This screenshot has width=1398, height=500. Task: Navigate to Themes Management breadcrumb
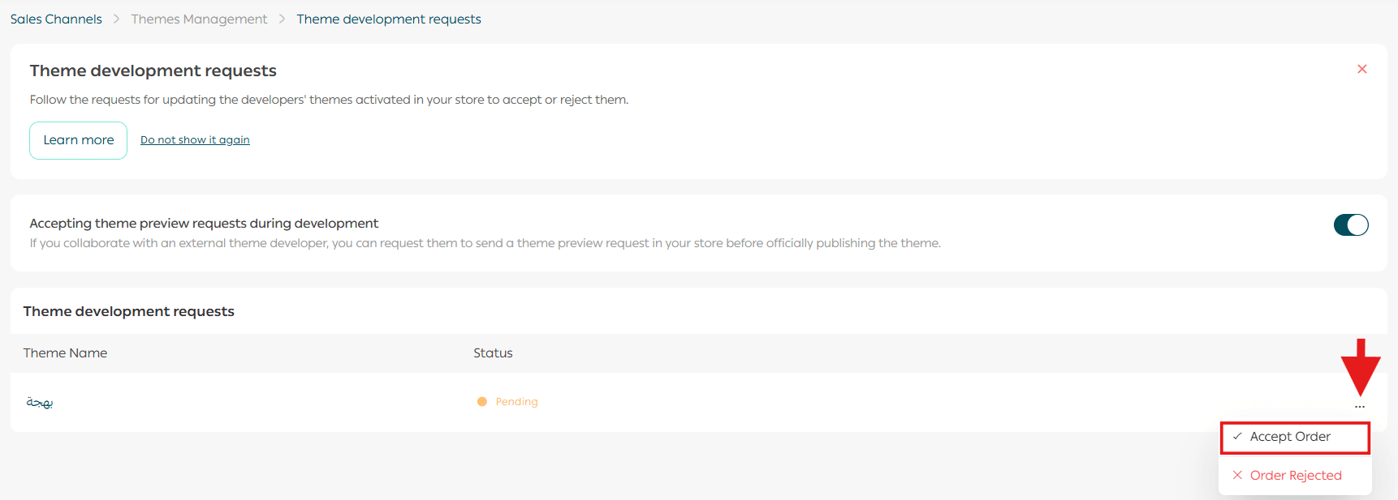199,19
